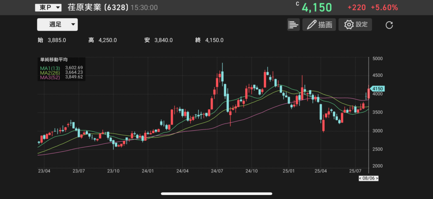Click 24/07 on the date axis
This screenshot has height=199, width=433.
(x=217, y=171)
